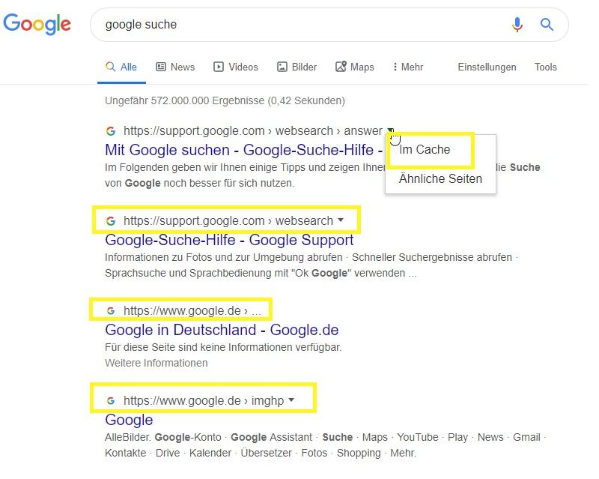599x479 pixels.
Task: Expand dropdown arrow next to imghp URL
Action: point(291,400)
